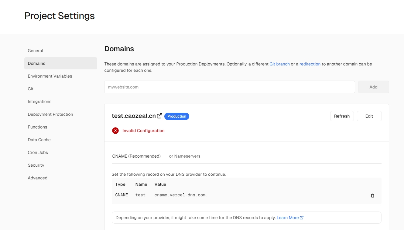Click the Production badge
This screenshot has height=230, width=404.
coord(177,116)
